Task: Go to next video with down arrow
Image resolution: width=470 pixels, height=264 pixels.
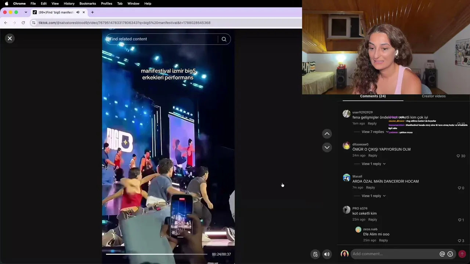Action: (327, 147)
